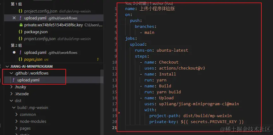This screenshot has width=273, height=135.
Task: Click the unsaved dot of upload.yaml in 第2组
Action: click(14, 53)
